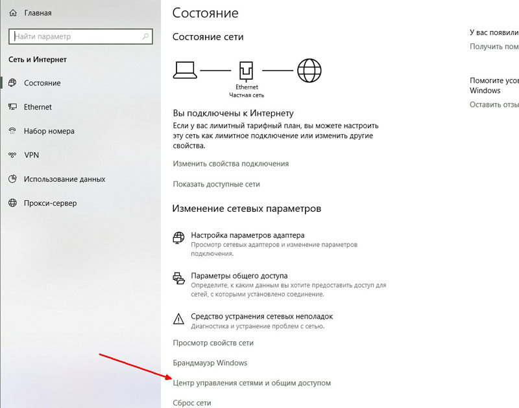Click the VPN icon in the sidebar
Image resolution: width=519 pixels, height=408 pixels.
(x=12, y=155)
